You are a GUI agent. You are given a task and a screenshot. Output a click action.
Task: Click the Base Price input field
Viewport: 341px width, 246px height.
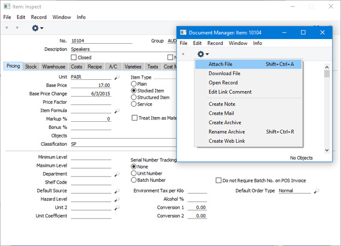pos(91,85)
